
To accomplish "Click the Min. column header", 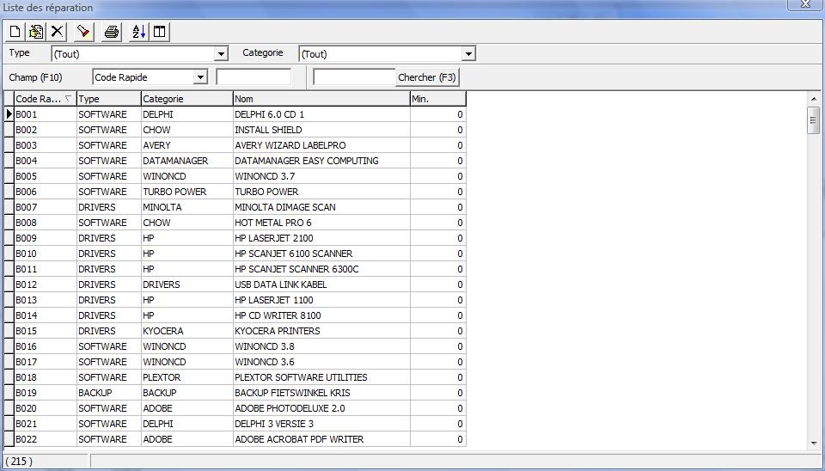I will (x=437, y=99).
